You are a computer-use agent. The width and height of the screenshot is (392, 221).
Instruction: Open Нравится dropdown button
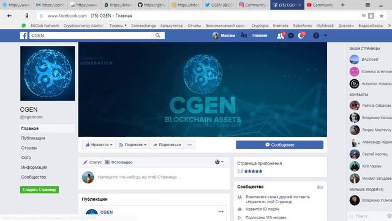point(99,145)
